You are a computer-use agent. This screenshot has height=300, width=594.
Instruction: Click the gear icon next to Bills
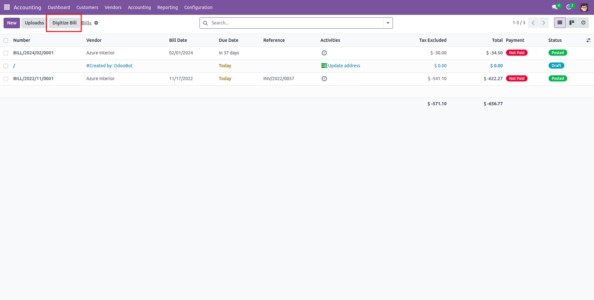(x=96, y=23)
